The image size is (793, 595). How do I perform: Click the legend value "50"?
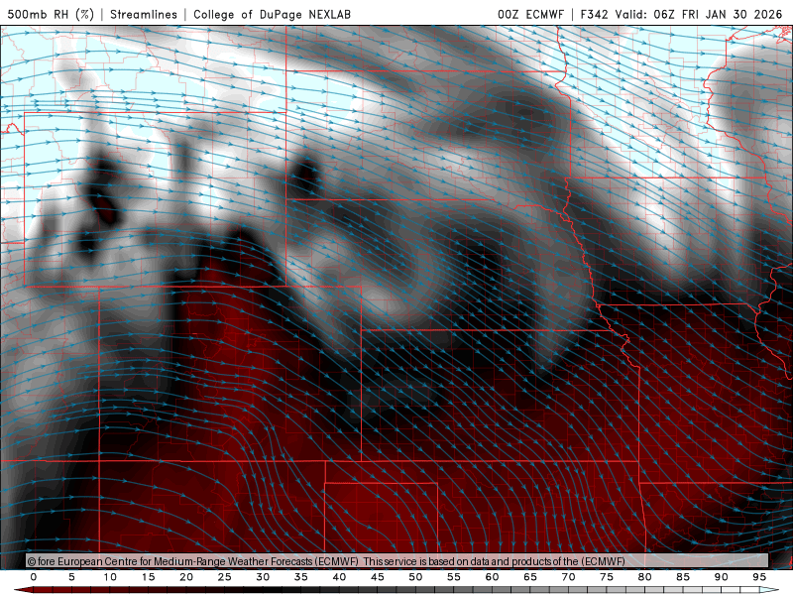(x=415, y=577)
